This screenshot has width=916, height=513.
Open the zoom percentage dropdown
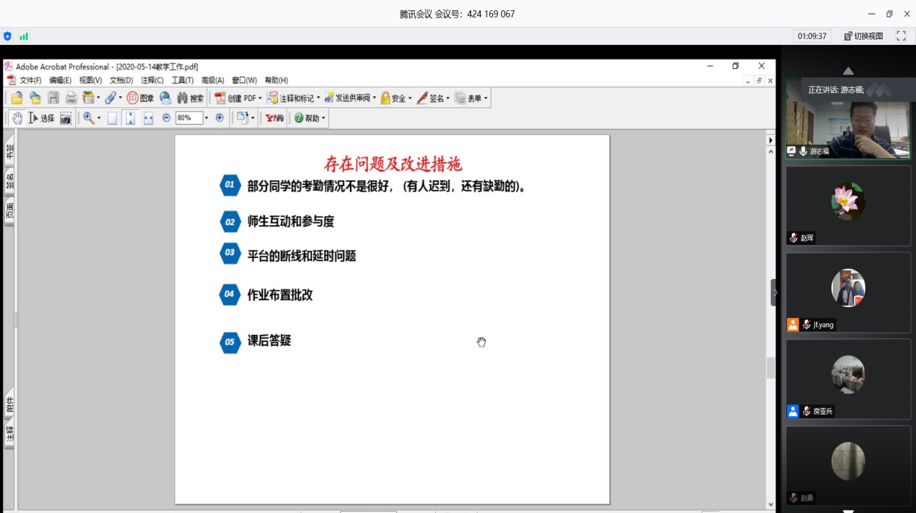[206, 118]
